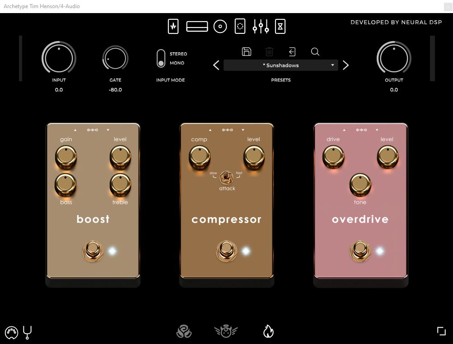Click boost pedal down triangle
This screenshot has height=344, width=453.
tap(108, 130)
